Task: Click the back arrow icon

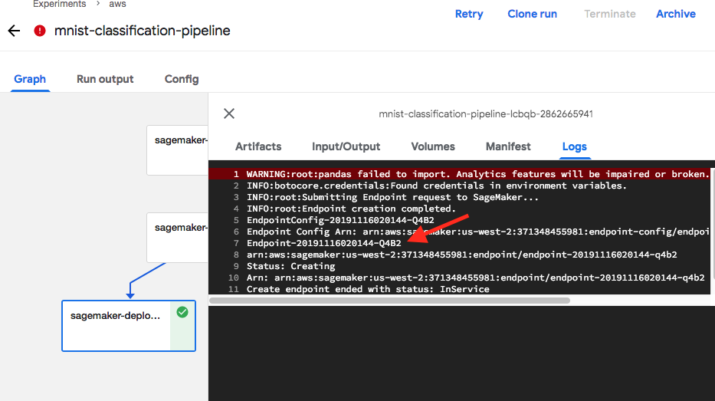Action: pos(13,31)
